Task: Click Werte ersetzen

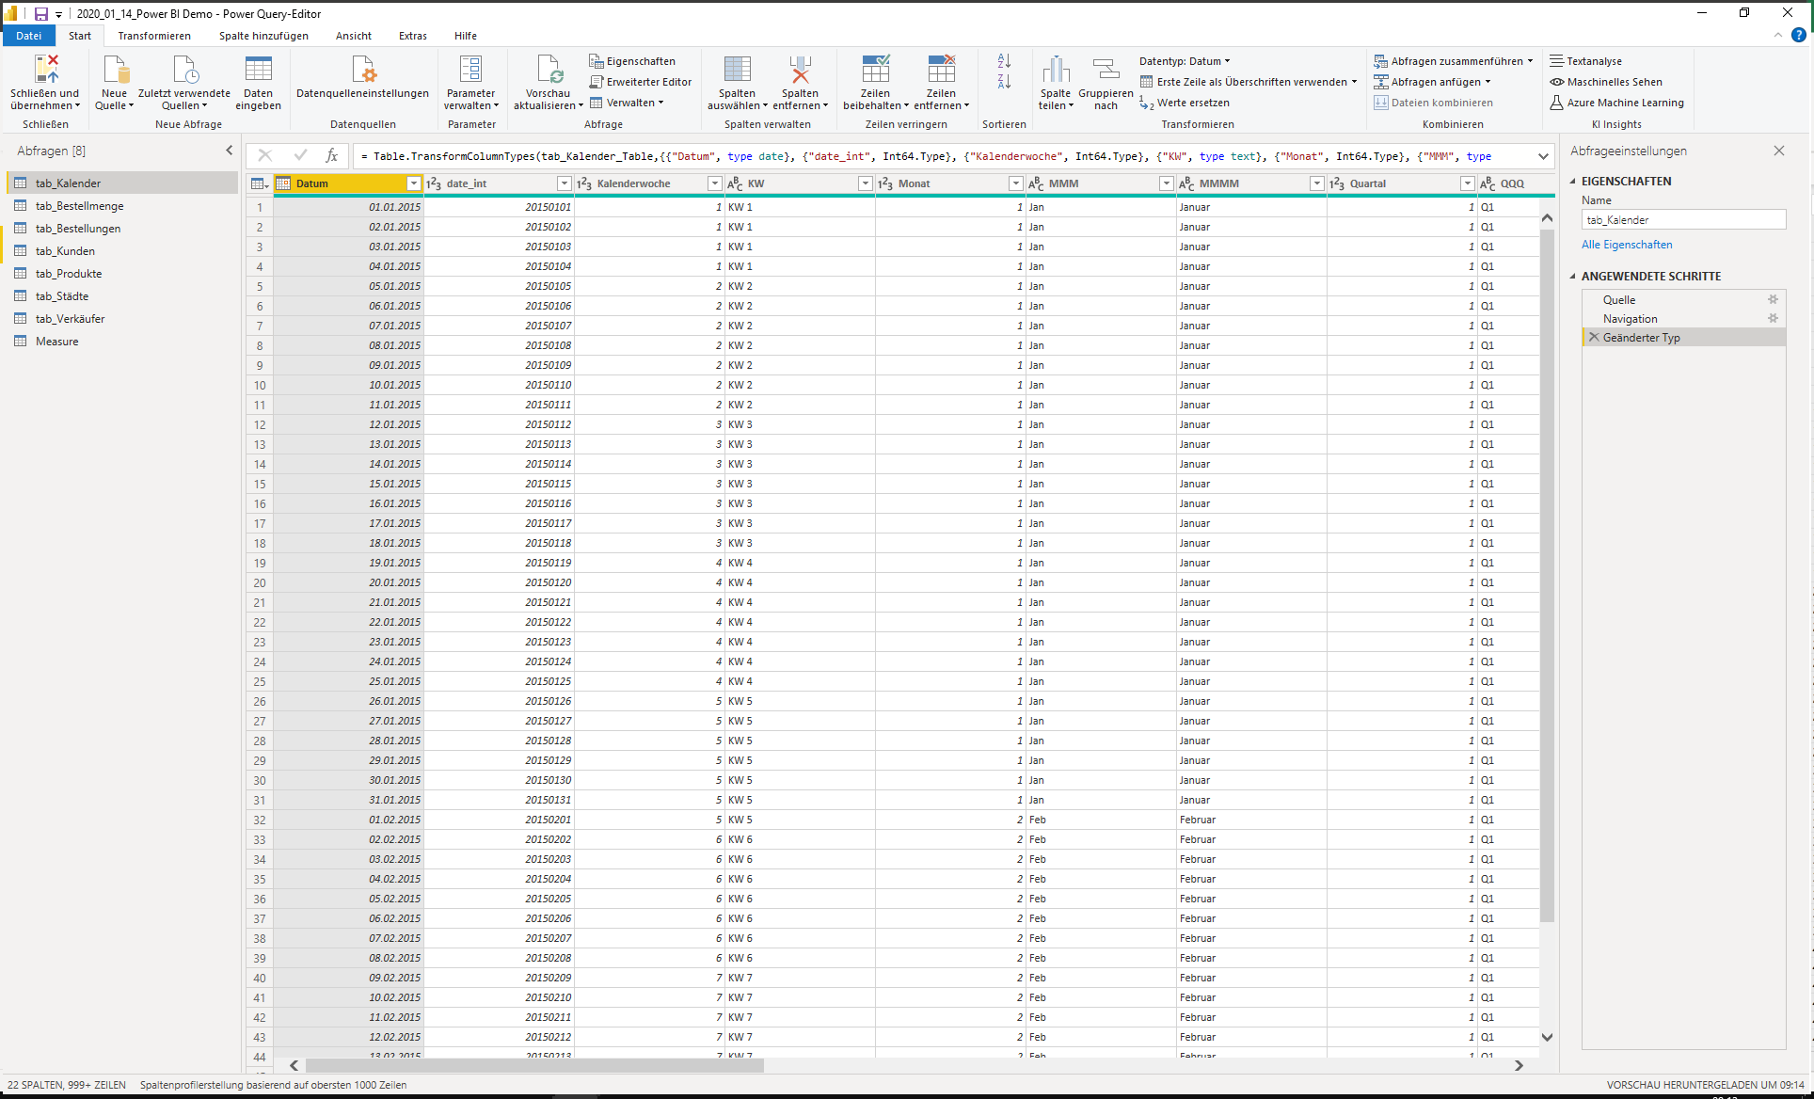Action: [1185, 103]
